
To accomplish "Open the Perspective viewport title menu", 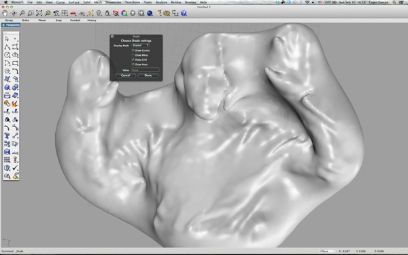I will [11, 25].
